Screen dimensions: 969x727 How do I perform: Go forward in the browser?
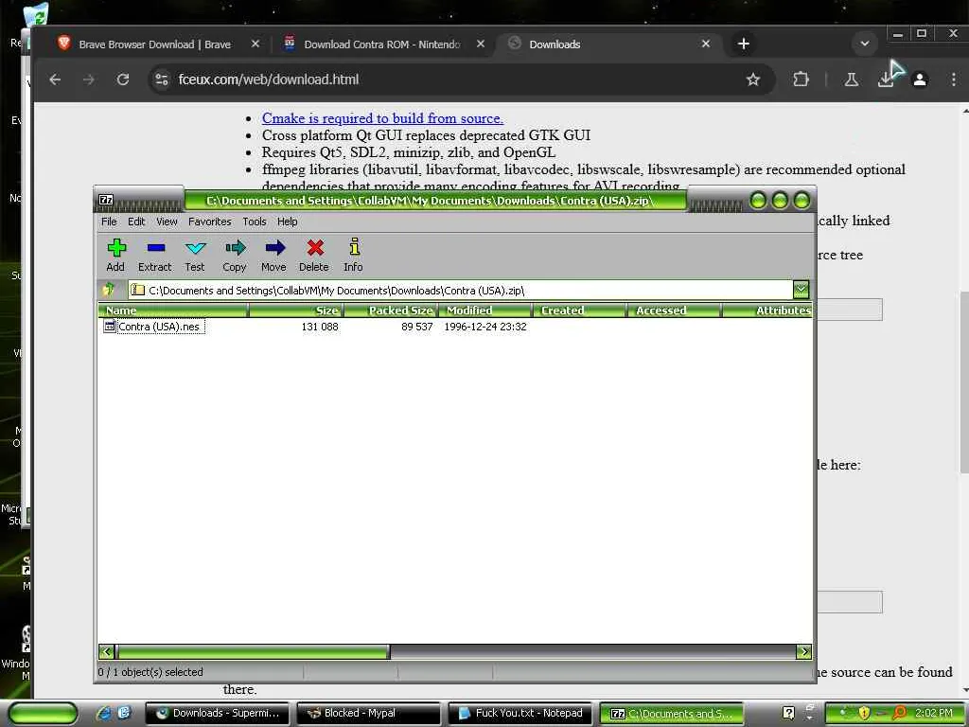coord(89,80)
